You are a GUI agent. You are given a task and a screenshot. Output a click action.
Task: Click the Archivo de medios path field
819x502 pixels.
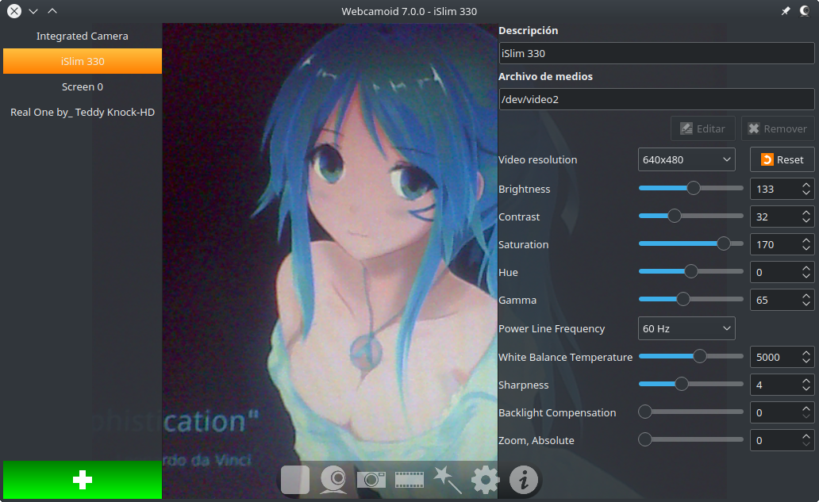[x=656, y=98]
